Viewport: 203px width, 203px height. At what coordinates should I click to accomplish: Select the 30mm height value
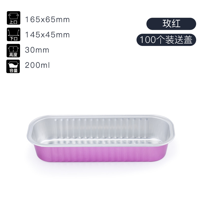(37, 50)
